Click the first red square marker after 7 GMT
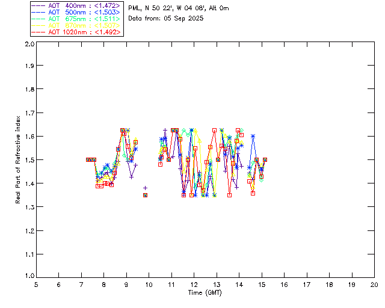Screen dimensions: 385x308 coord(88,160)
